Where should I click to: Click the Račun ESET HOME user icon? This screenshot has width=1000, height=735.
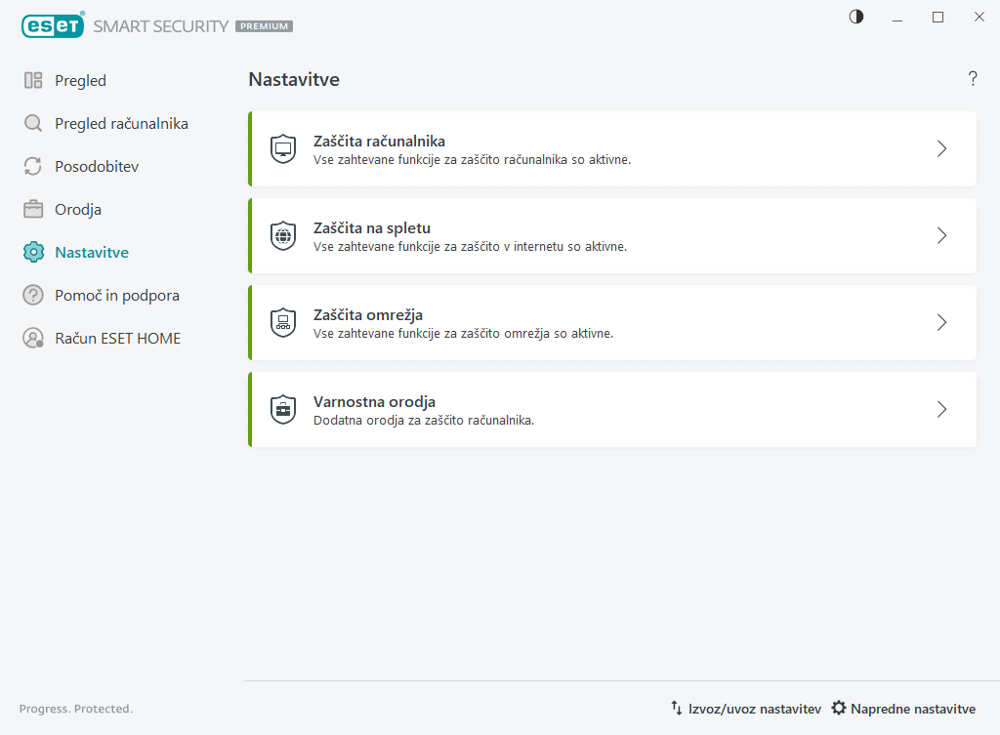tap(33, 339)
